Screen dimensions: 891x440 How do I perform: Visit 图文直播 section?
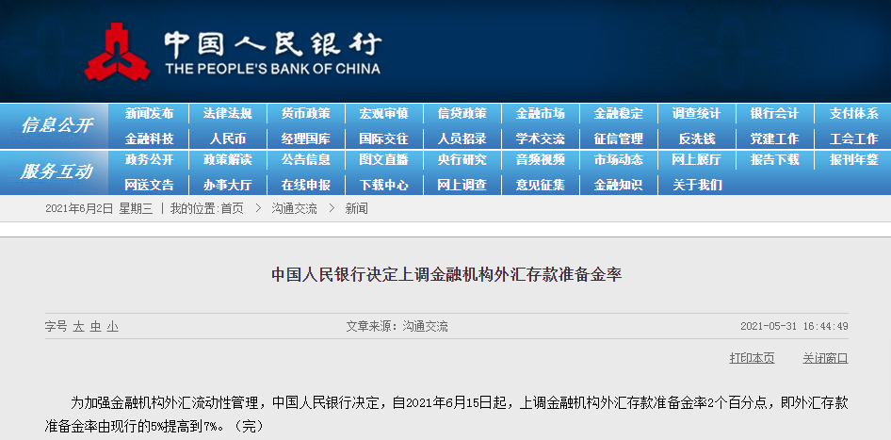point(383,160)
